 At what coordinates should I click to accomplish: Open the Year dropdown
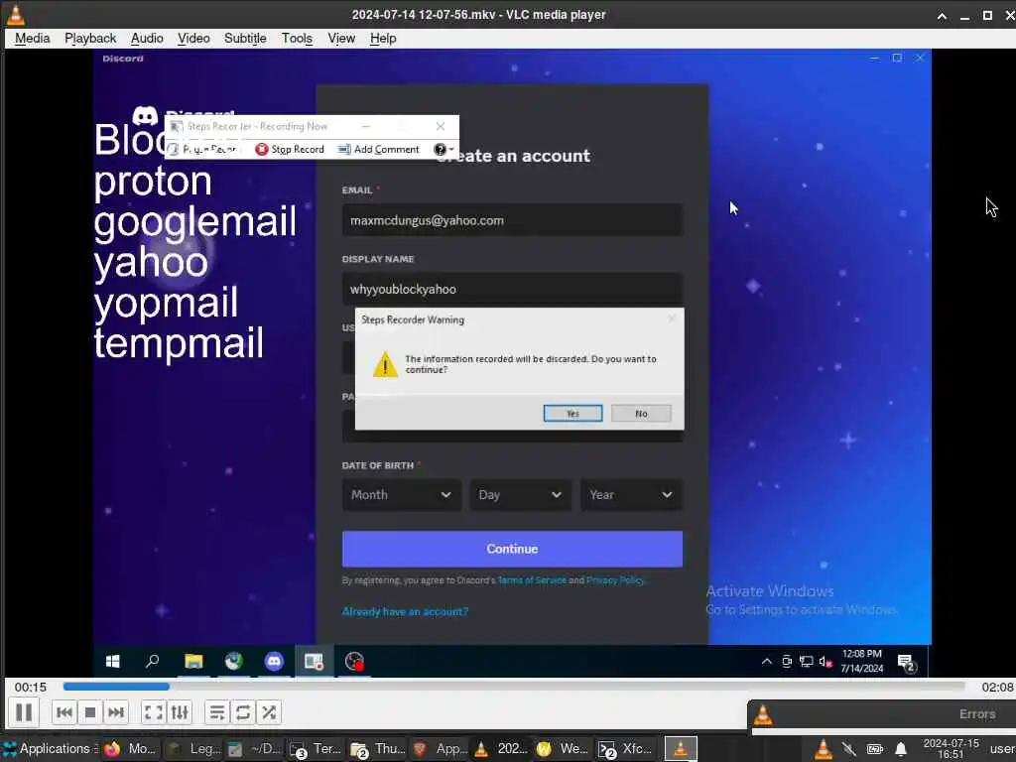[631, 495]
